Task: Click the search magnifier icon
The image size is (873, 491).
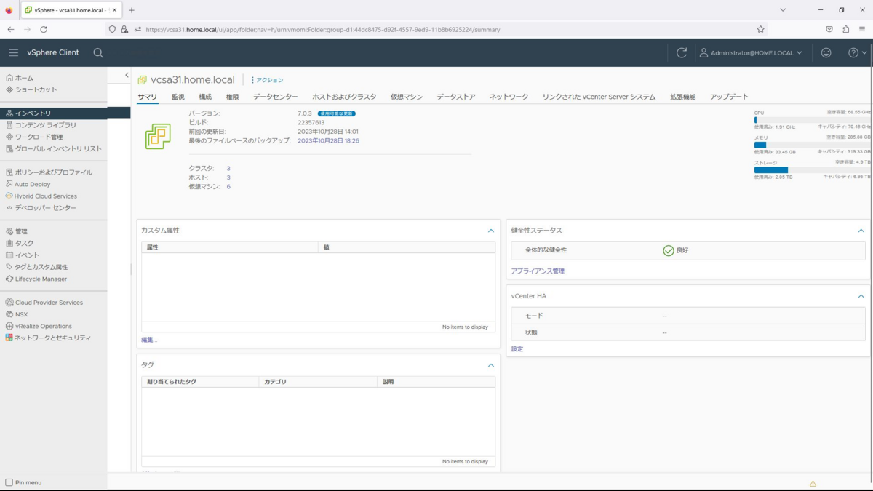Action: [x=98, y=52]
